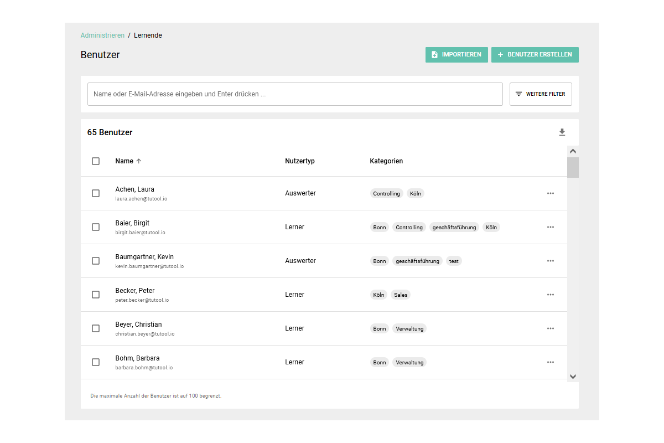Open the Weitere Filter options
The image size is (664, 443).
541,94
